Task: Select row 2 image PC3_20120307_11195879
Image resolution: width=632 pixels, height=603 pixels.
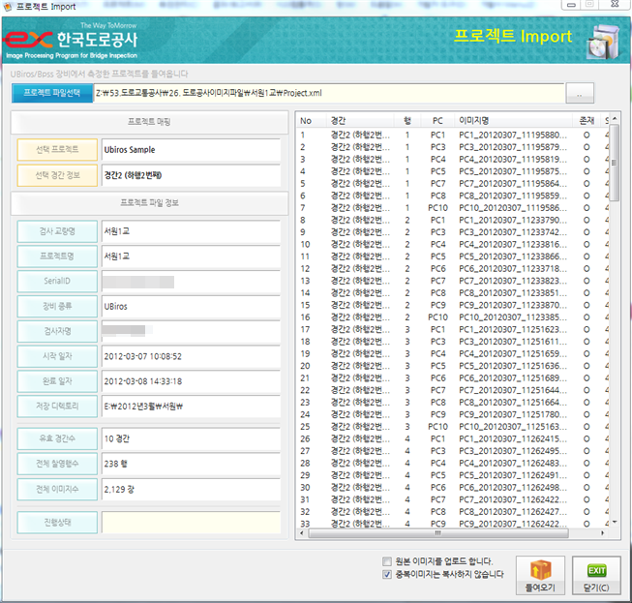Action: [451, 147]
